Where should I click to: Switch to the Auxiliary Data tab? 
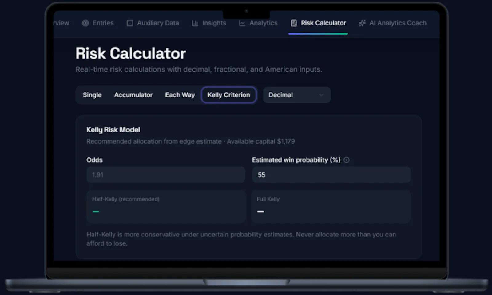153,23
